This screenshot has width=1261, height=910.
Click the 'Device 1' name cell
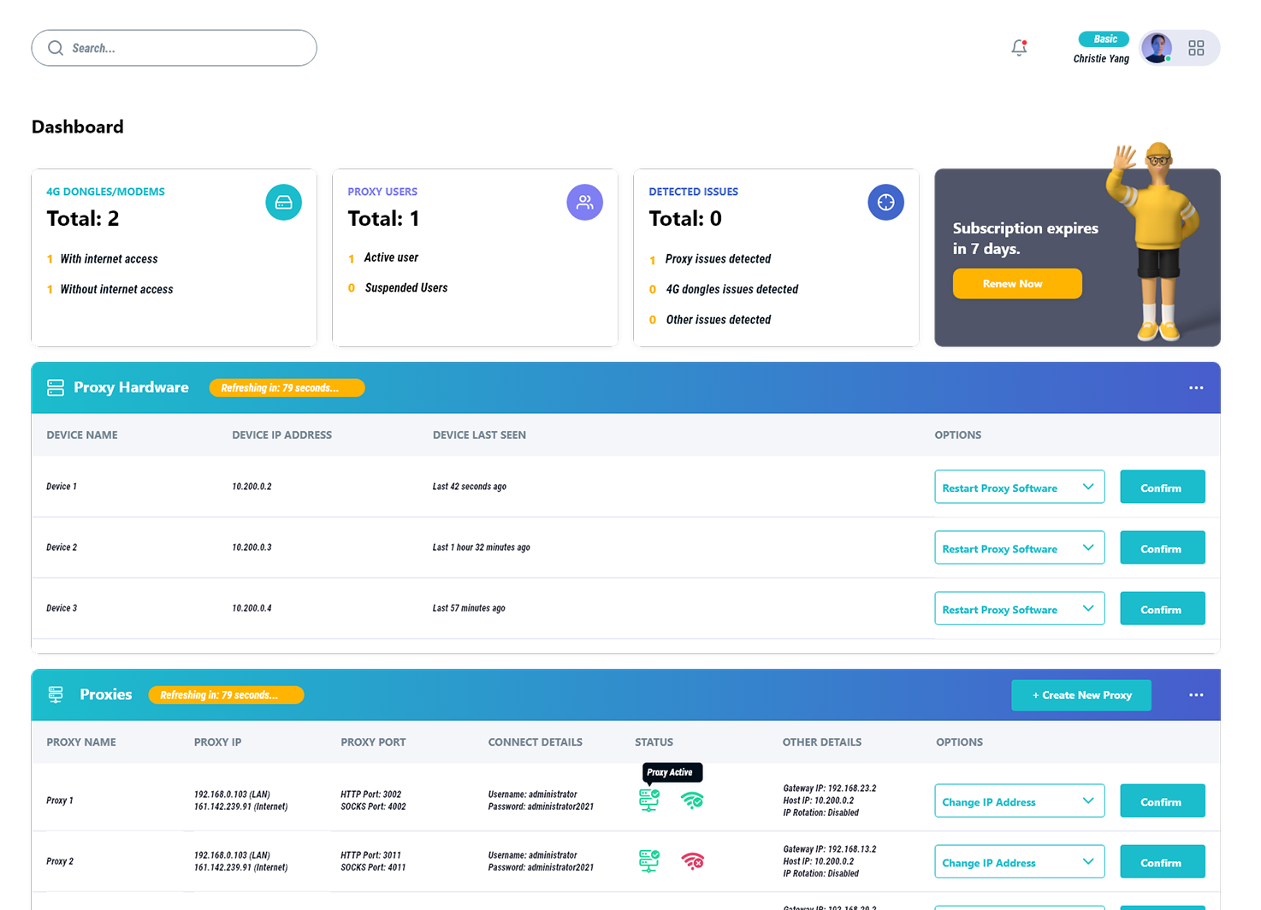(x=62, y=487)
